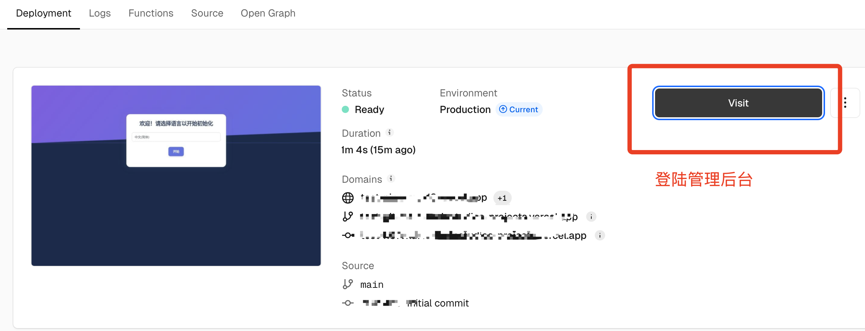Click the deployment preview thumbnail
The image size is (865, 331).
(176, 176)
